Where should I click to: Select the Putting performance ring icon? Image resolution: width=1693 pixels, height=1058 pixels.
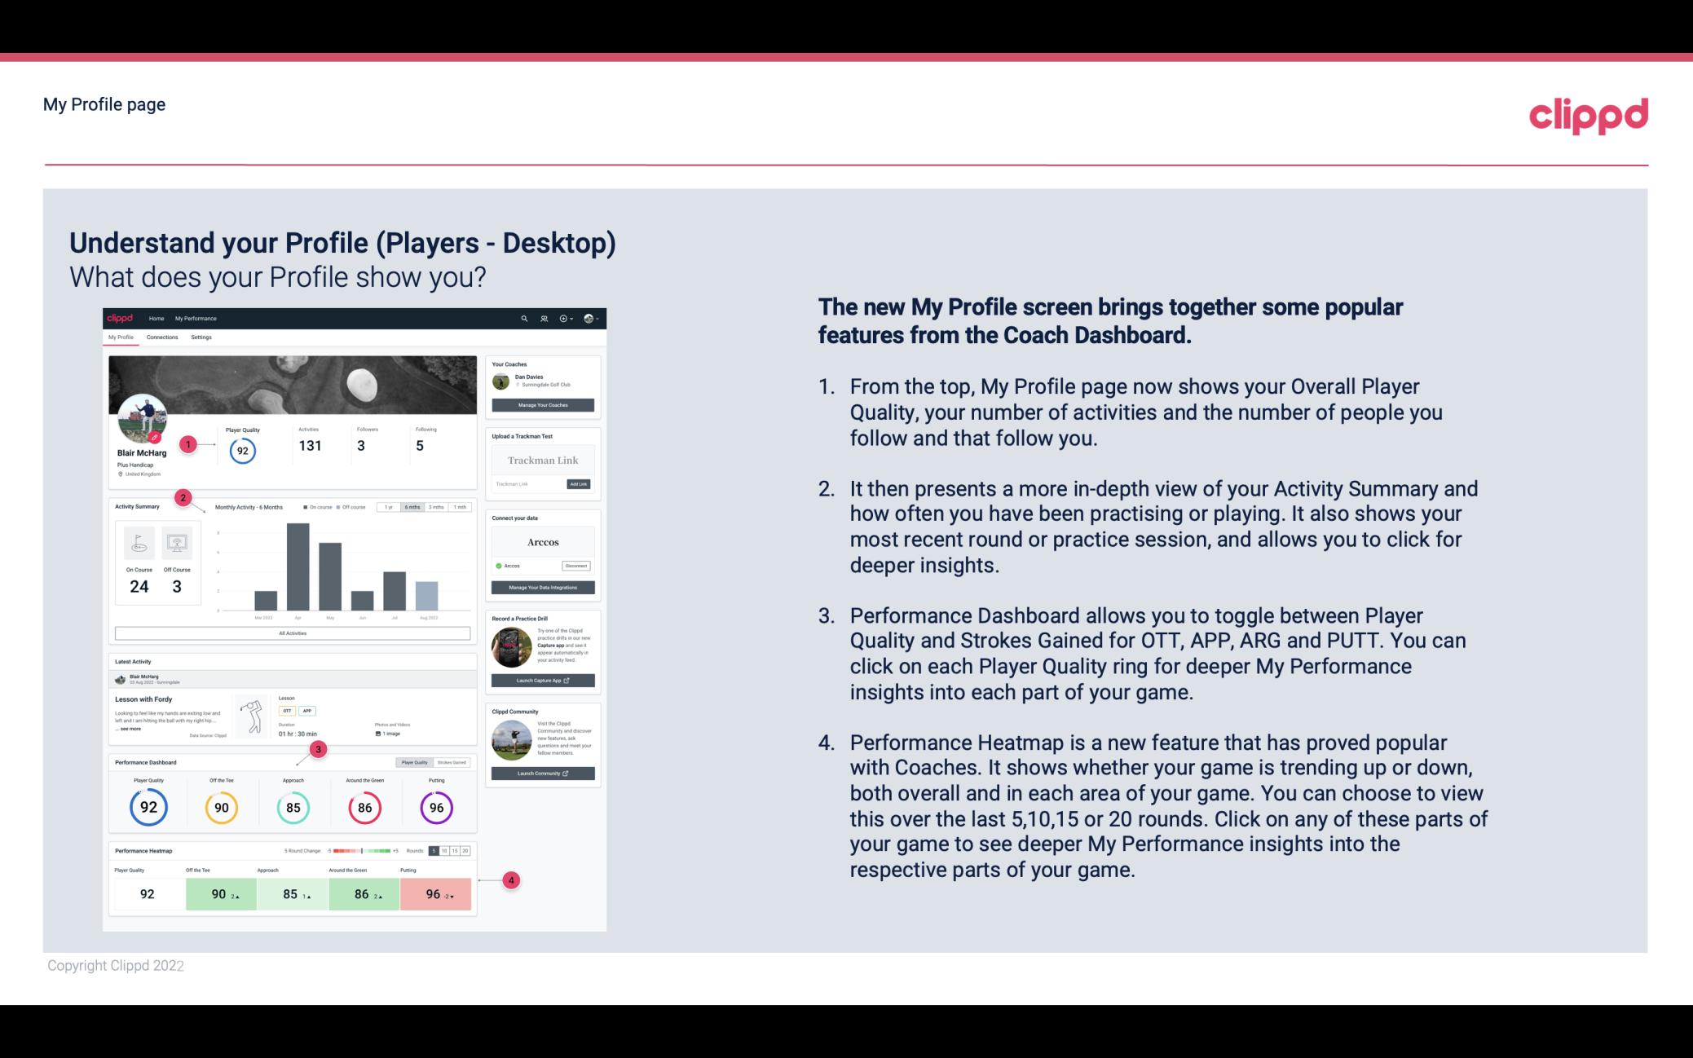point(435,807)
